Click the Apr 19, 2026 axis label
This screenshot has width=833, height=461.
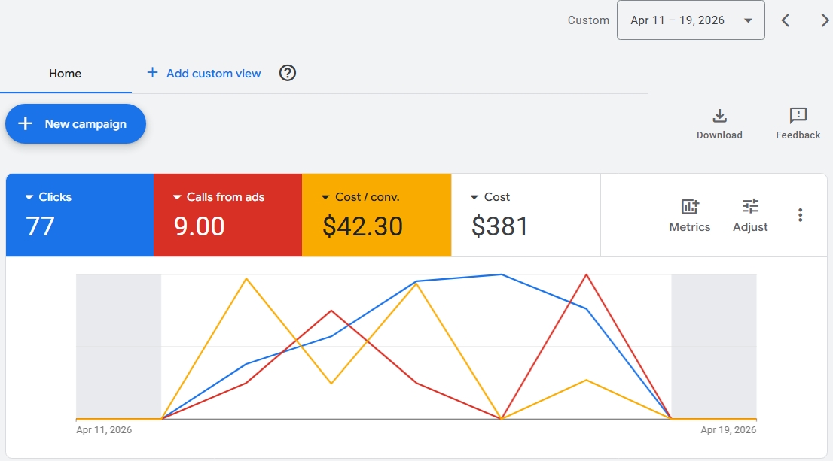[x=728, y=430]
